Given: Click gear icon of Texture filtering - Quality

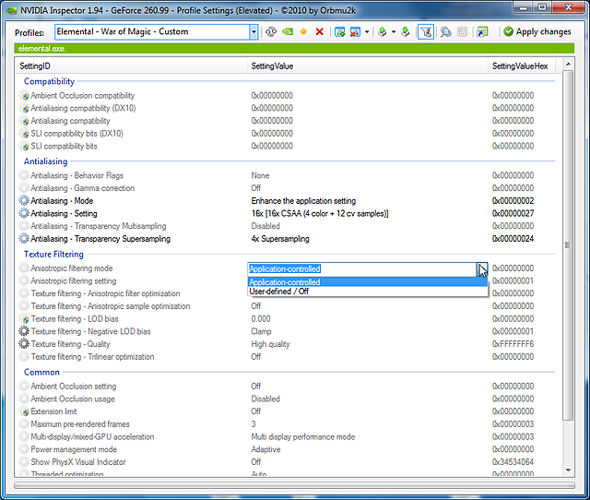Looking at the screenshot, I should 24,344.
